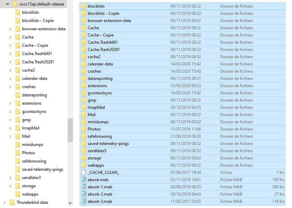
Task: Click the date 11/07/2016 11:06
Action: [x=186, y=129]
